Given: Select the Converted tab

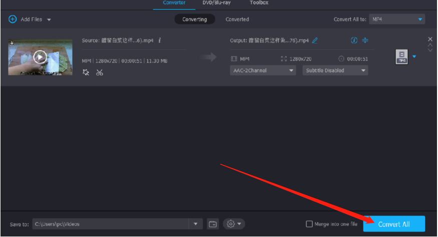Looking at the screenshot, I should tap(237, 19).
